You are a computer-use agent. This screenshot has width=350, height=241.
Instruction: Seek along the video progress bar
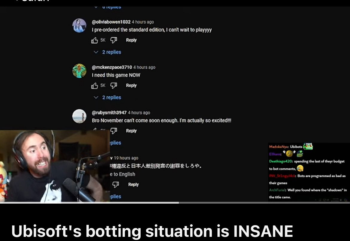pos(175,203)
